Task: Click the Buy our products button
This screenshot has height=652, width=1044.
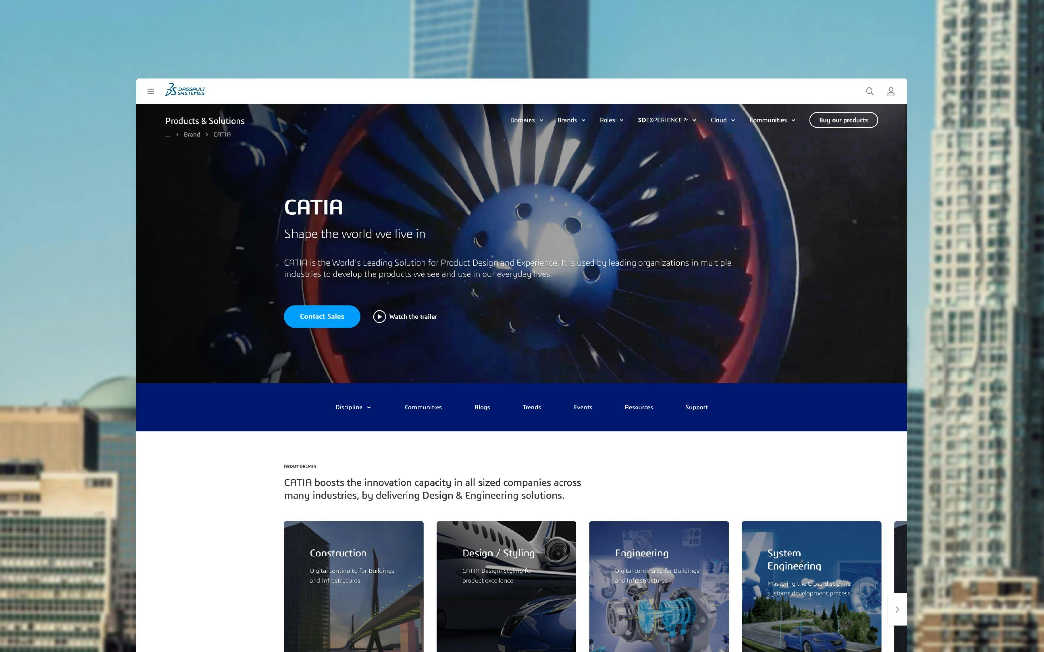Action: (x=843, y=120)
